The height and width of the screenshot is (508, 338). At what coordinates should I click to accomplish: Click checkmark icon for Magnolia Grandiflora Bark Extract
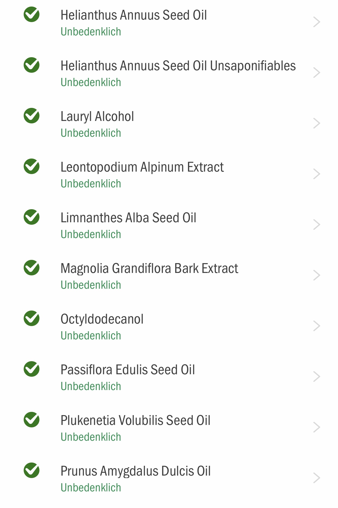click(x=32, y=268)
